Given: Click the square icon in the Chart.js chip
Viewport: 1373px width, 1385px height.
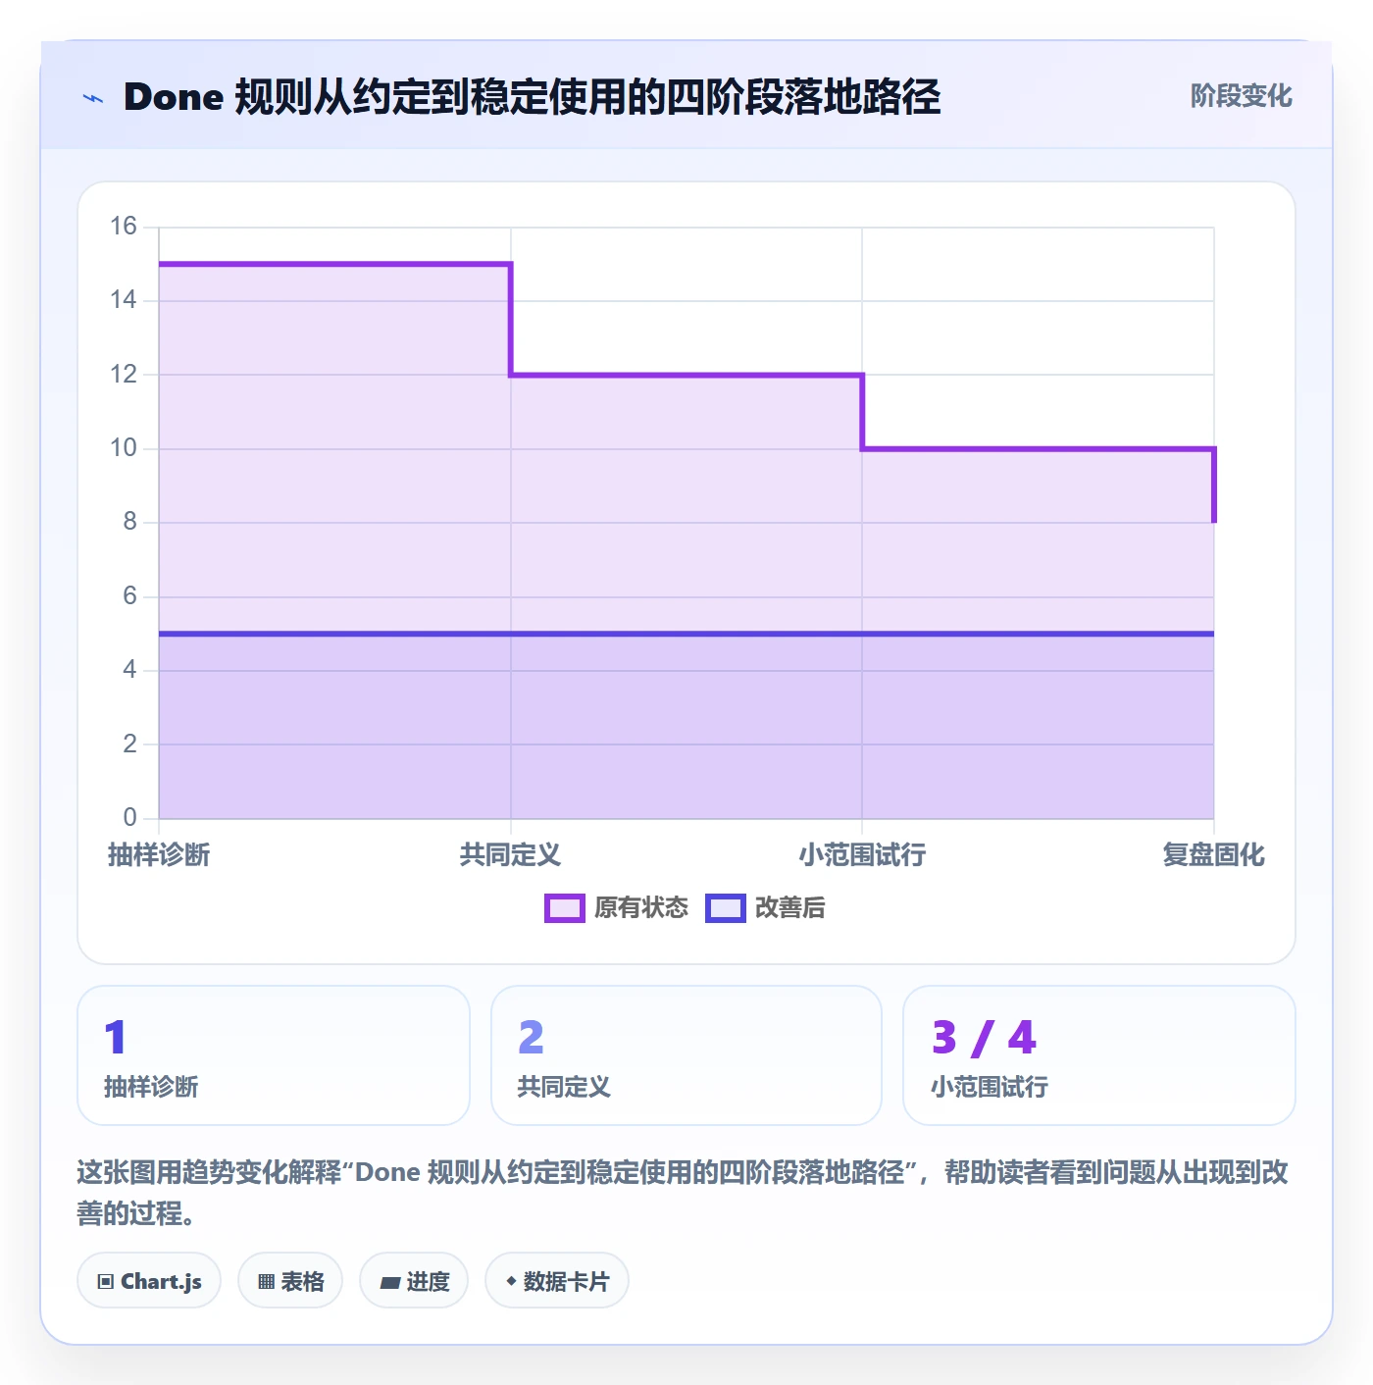Looking at the screenshot, I should (x=106, y=1282).
